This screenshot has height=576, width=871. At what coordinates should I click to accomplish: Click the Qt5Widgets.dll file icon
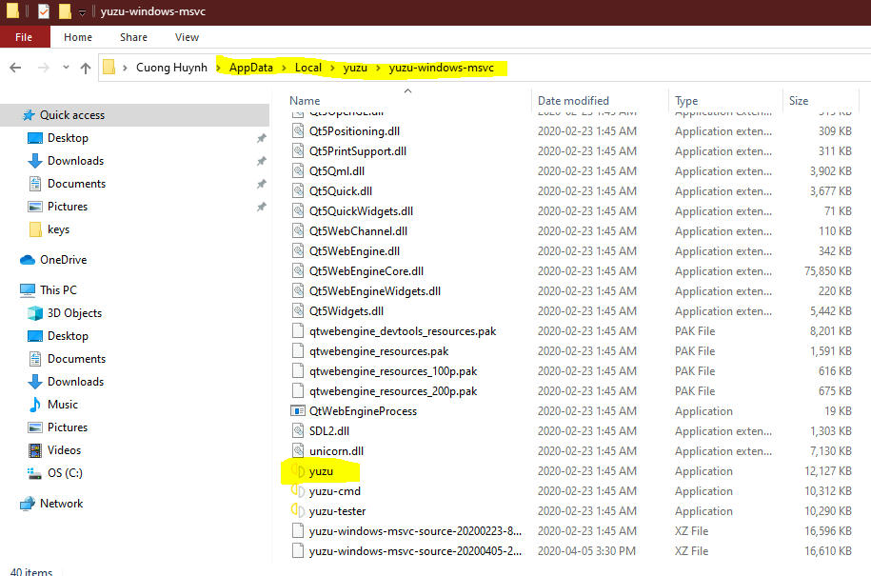point(298,311)
